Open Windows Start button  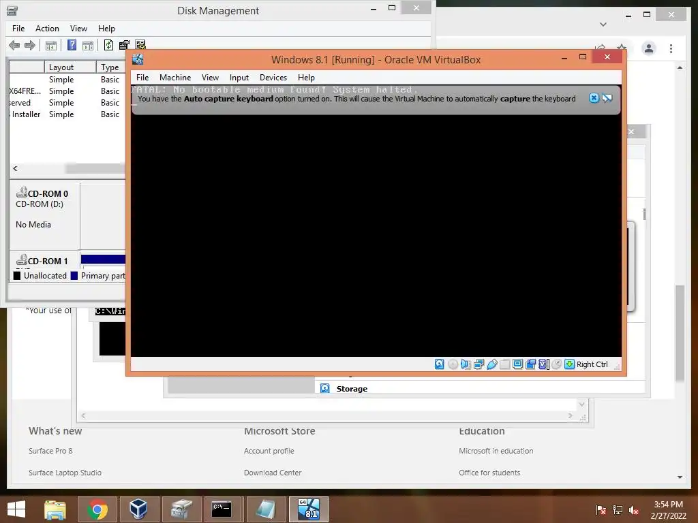pos(16,509)
